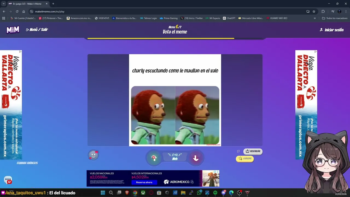This screenshot has height=197, width=350.
Task: Open the ChatGPT bookmark
Action: coord(229,18)
